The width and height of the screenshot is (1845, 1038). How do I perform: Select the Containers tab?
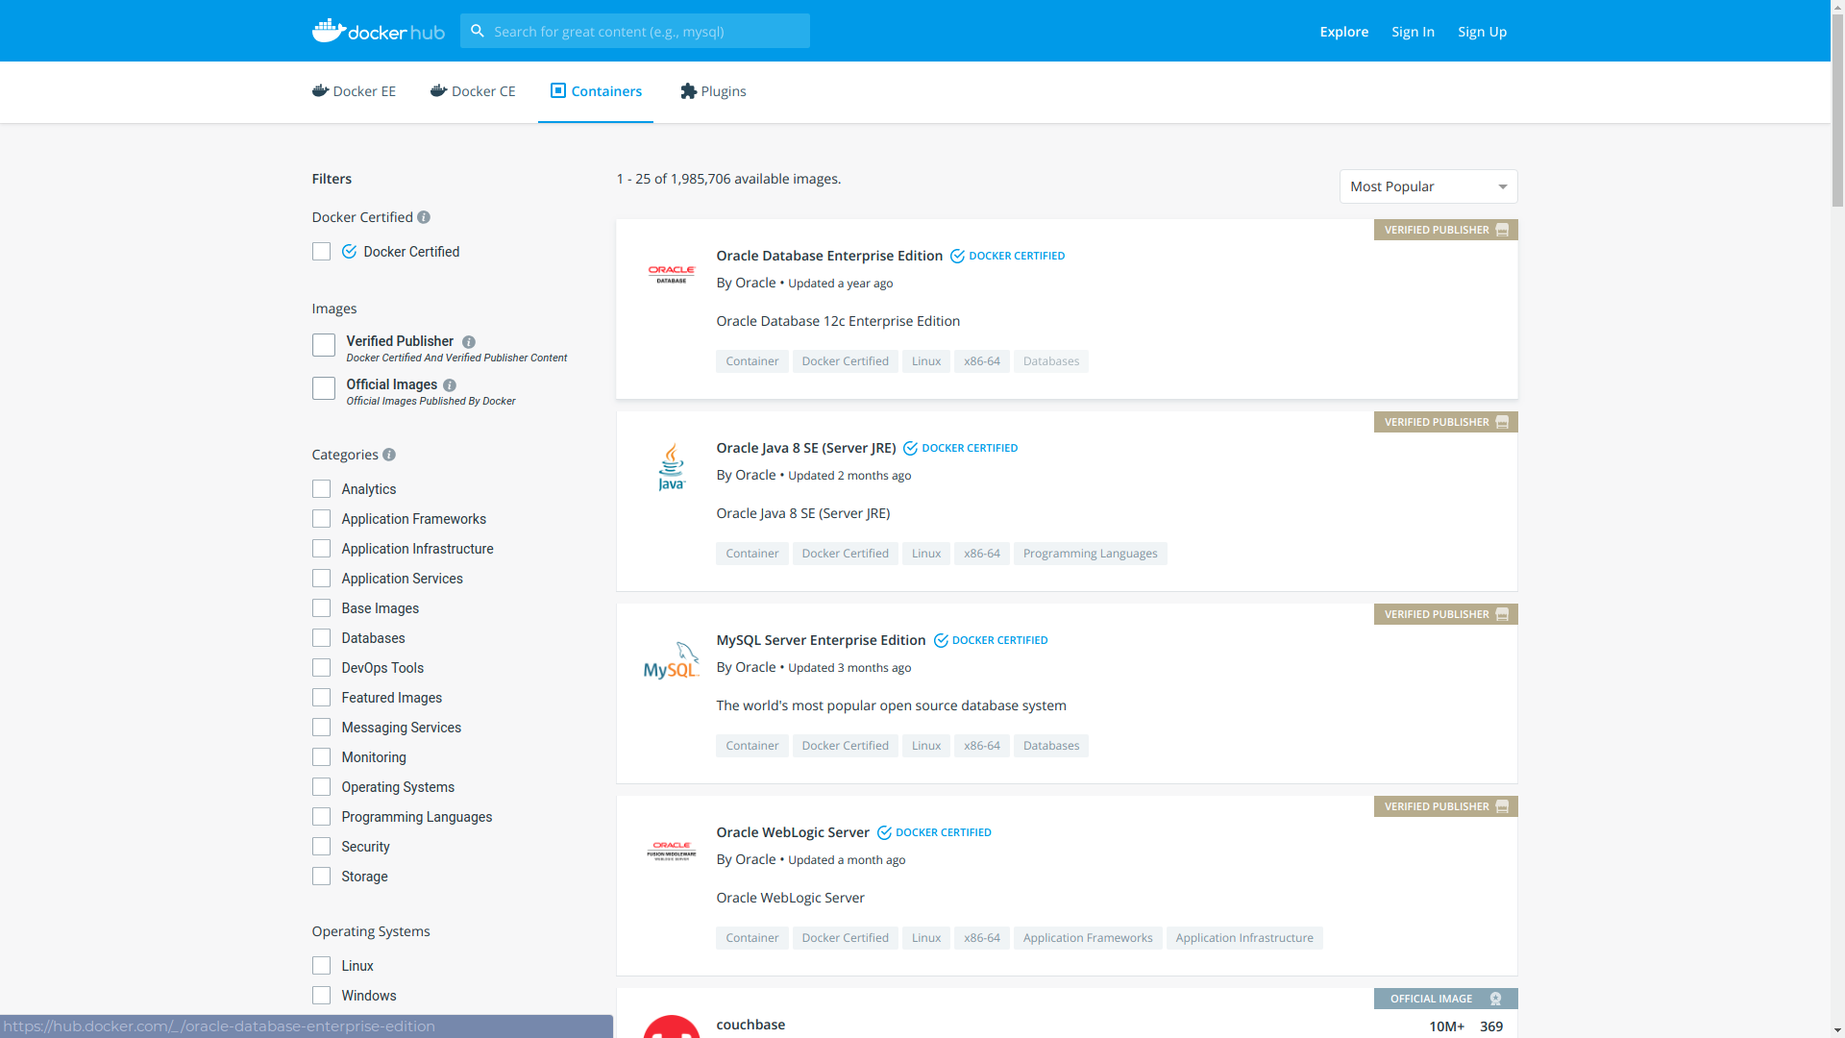click(596, 91)
